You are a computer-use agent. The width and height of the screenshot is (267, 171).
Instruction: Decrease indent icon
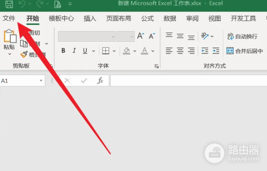(205, 51)
